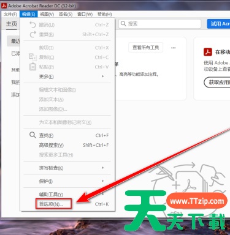Click the Shift+Ctrl+F shortcut label
Image resolution: width=230 pixels, height=235 pixels.
(x=96, y=145)
